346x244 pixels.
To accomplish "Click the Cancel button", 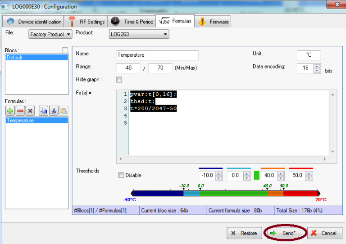I will tap(324, 233).
